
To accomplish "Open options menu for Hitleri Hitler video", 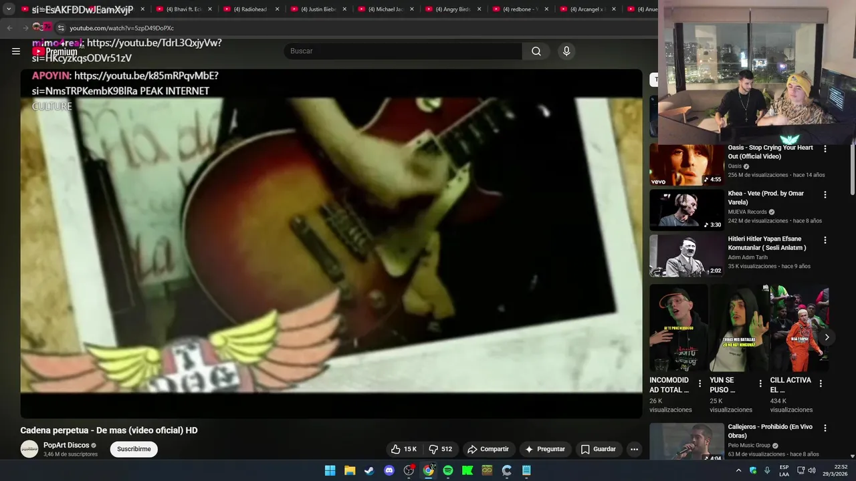I will coord(825,240).
